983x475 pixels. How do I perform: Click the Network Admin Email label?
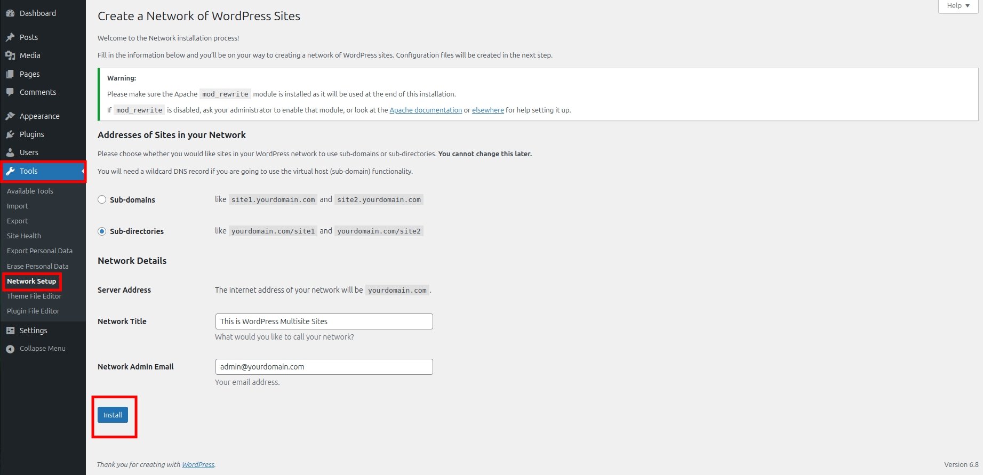[135, 367]
